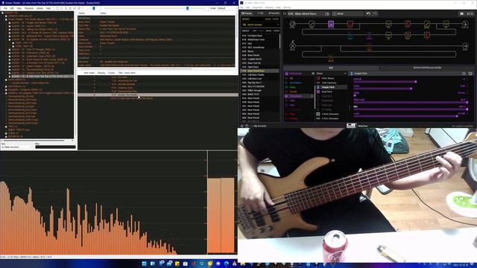
Task: Click the Helix Floor device thumbnail
Action: 351,126
